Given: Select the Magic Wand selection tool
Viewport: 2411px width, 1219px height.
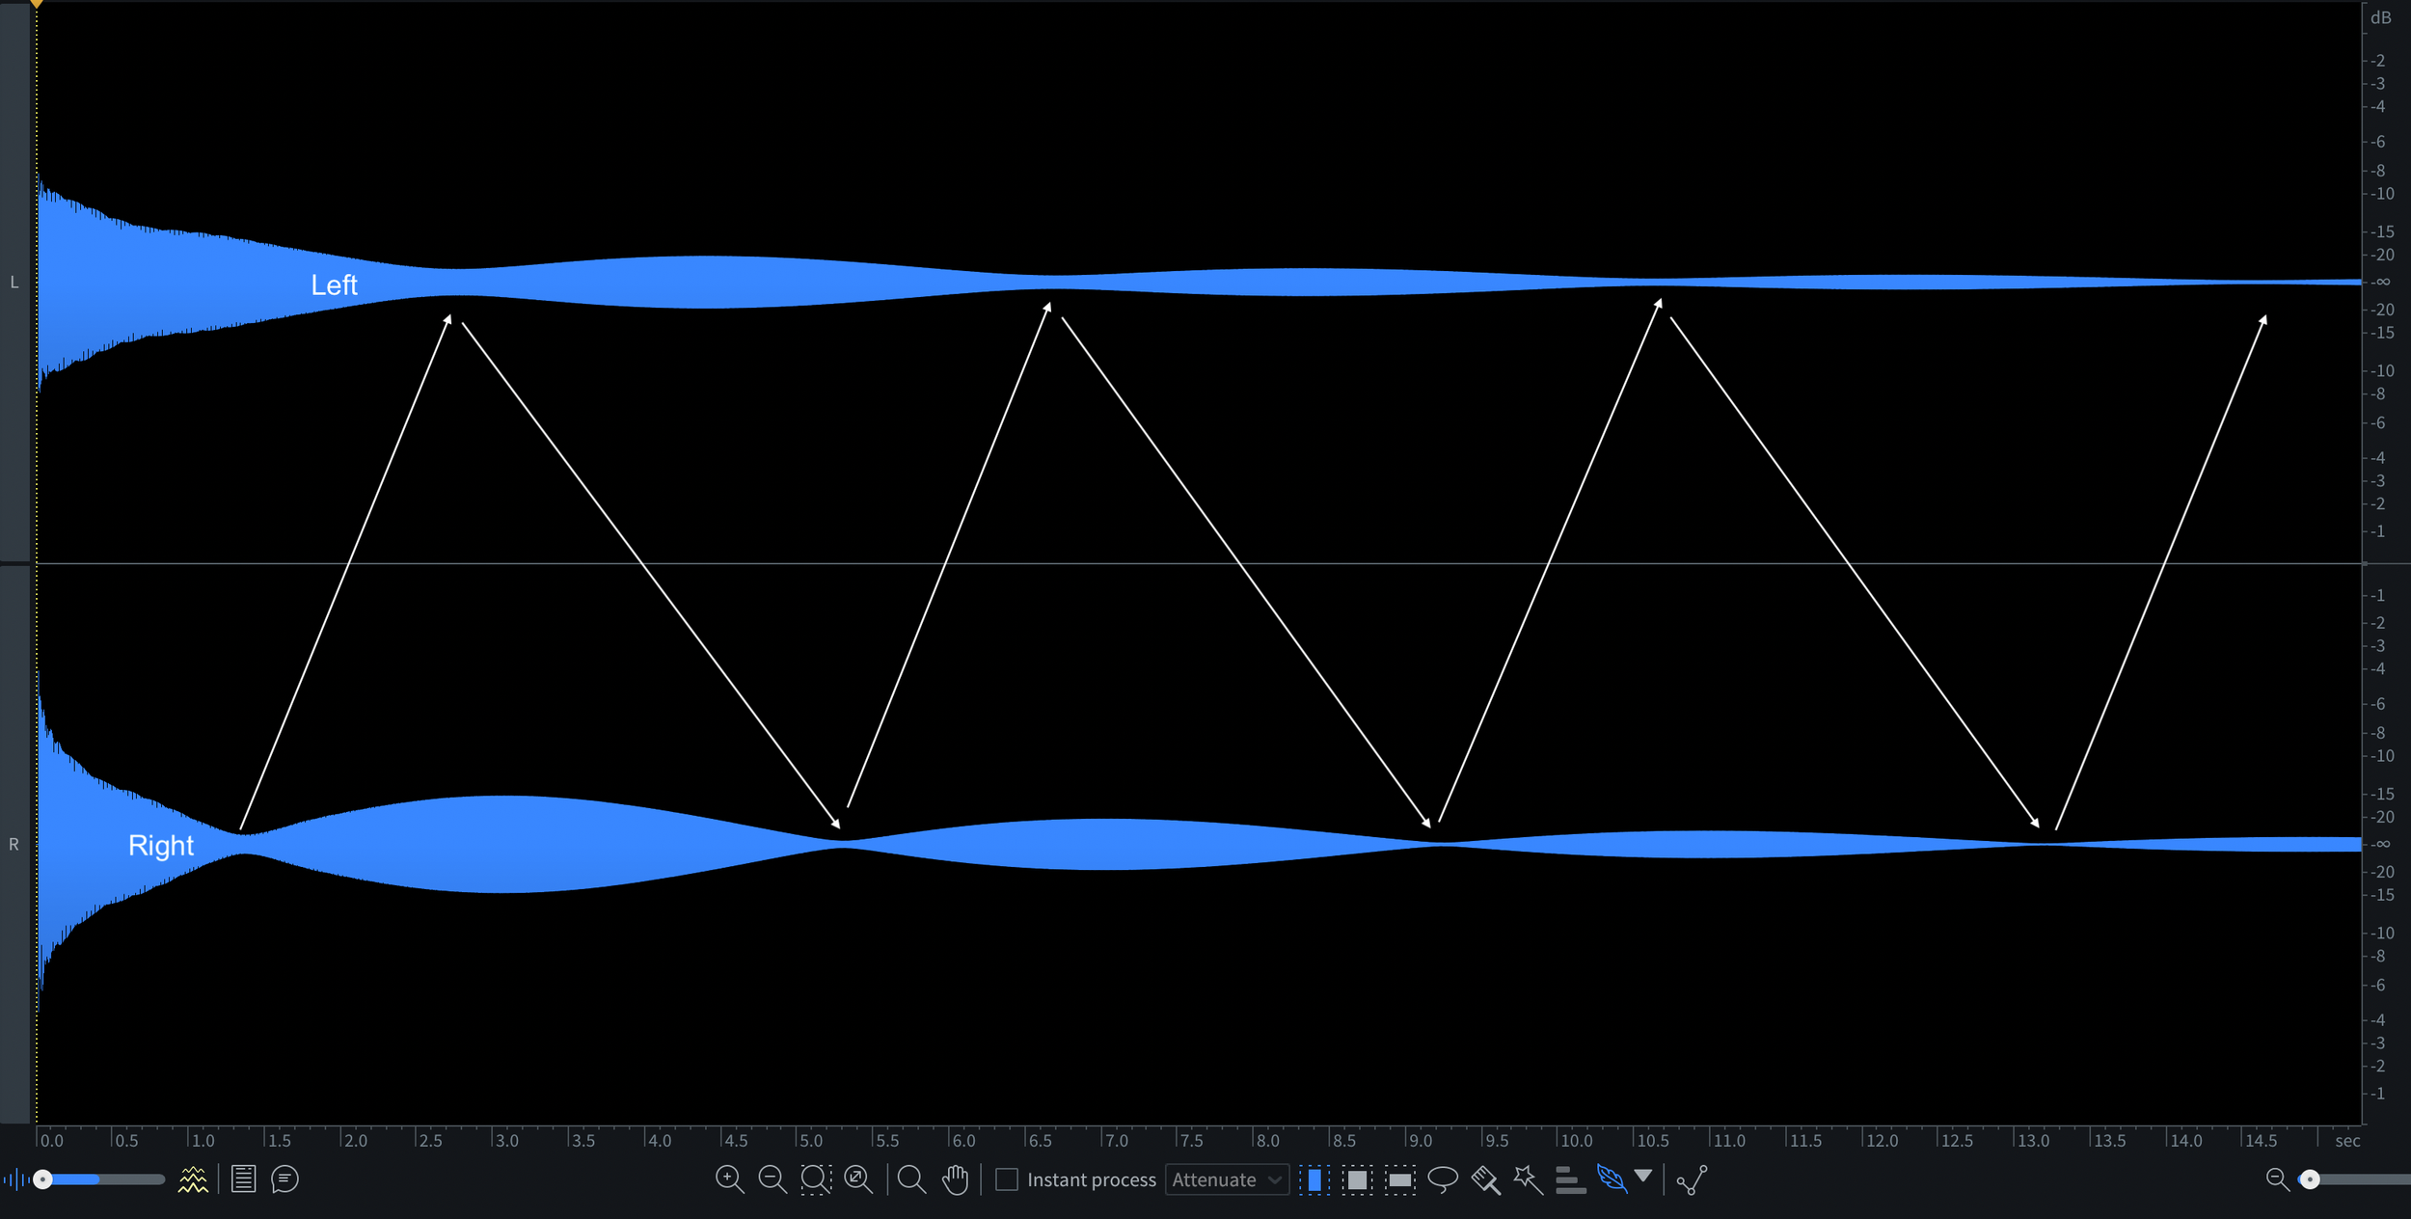Looking at the screenshot, I should pos(1528,1178).
